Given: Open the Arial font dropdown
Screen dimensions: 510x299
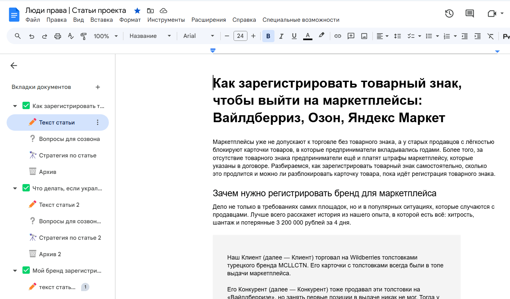Looking at the screenshot, I should pyautogui.click(x=199, y=36).
